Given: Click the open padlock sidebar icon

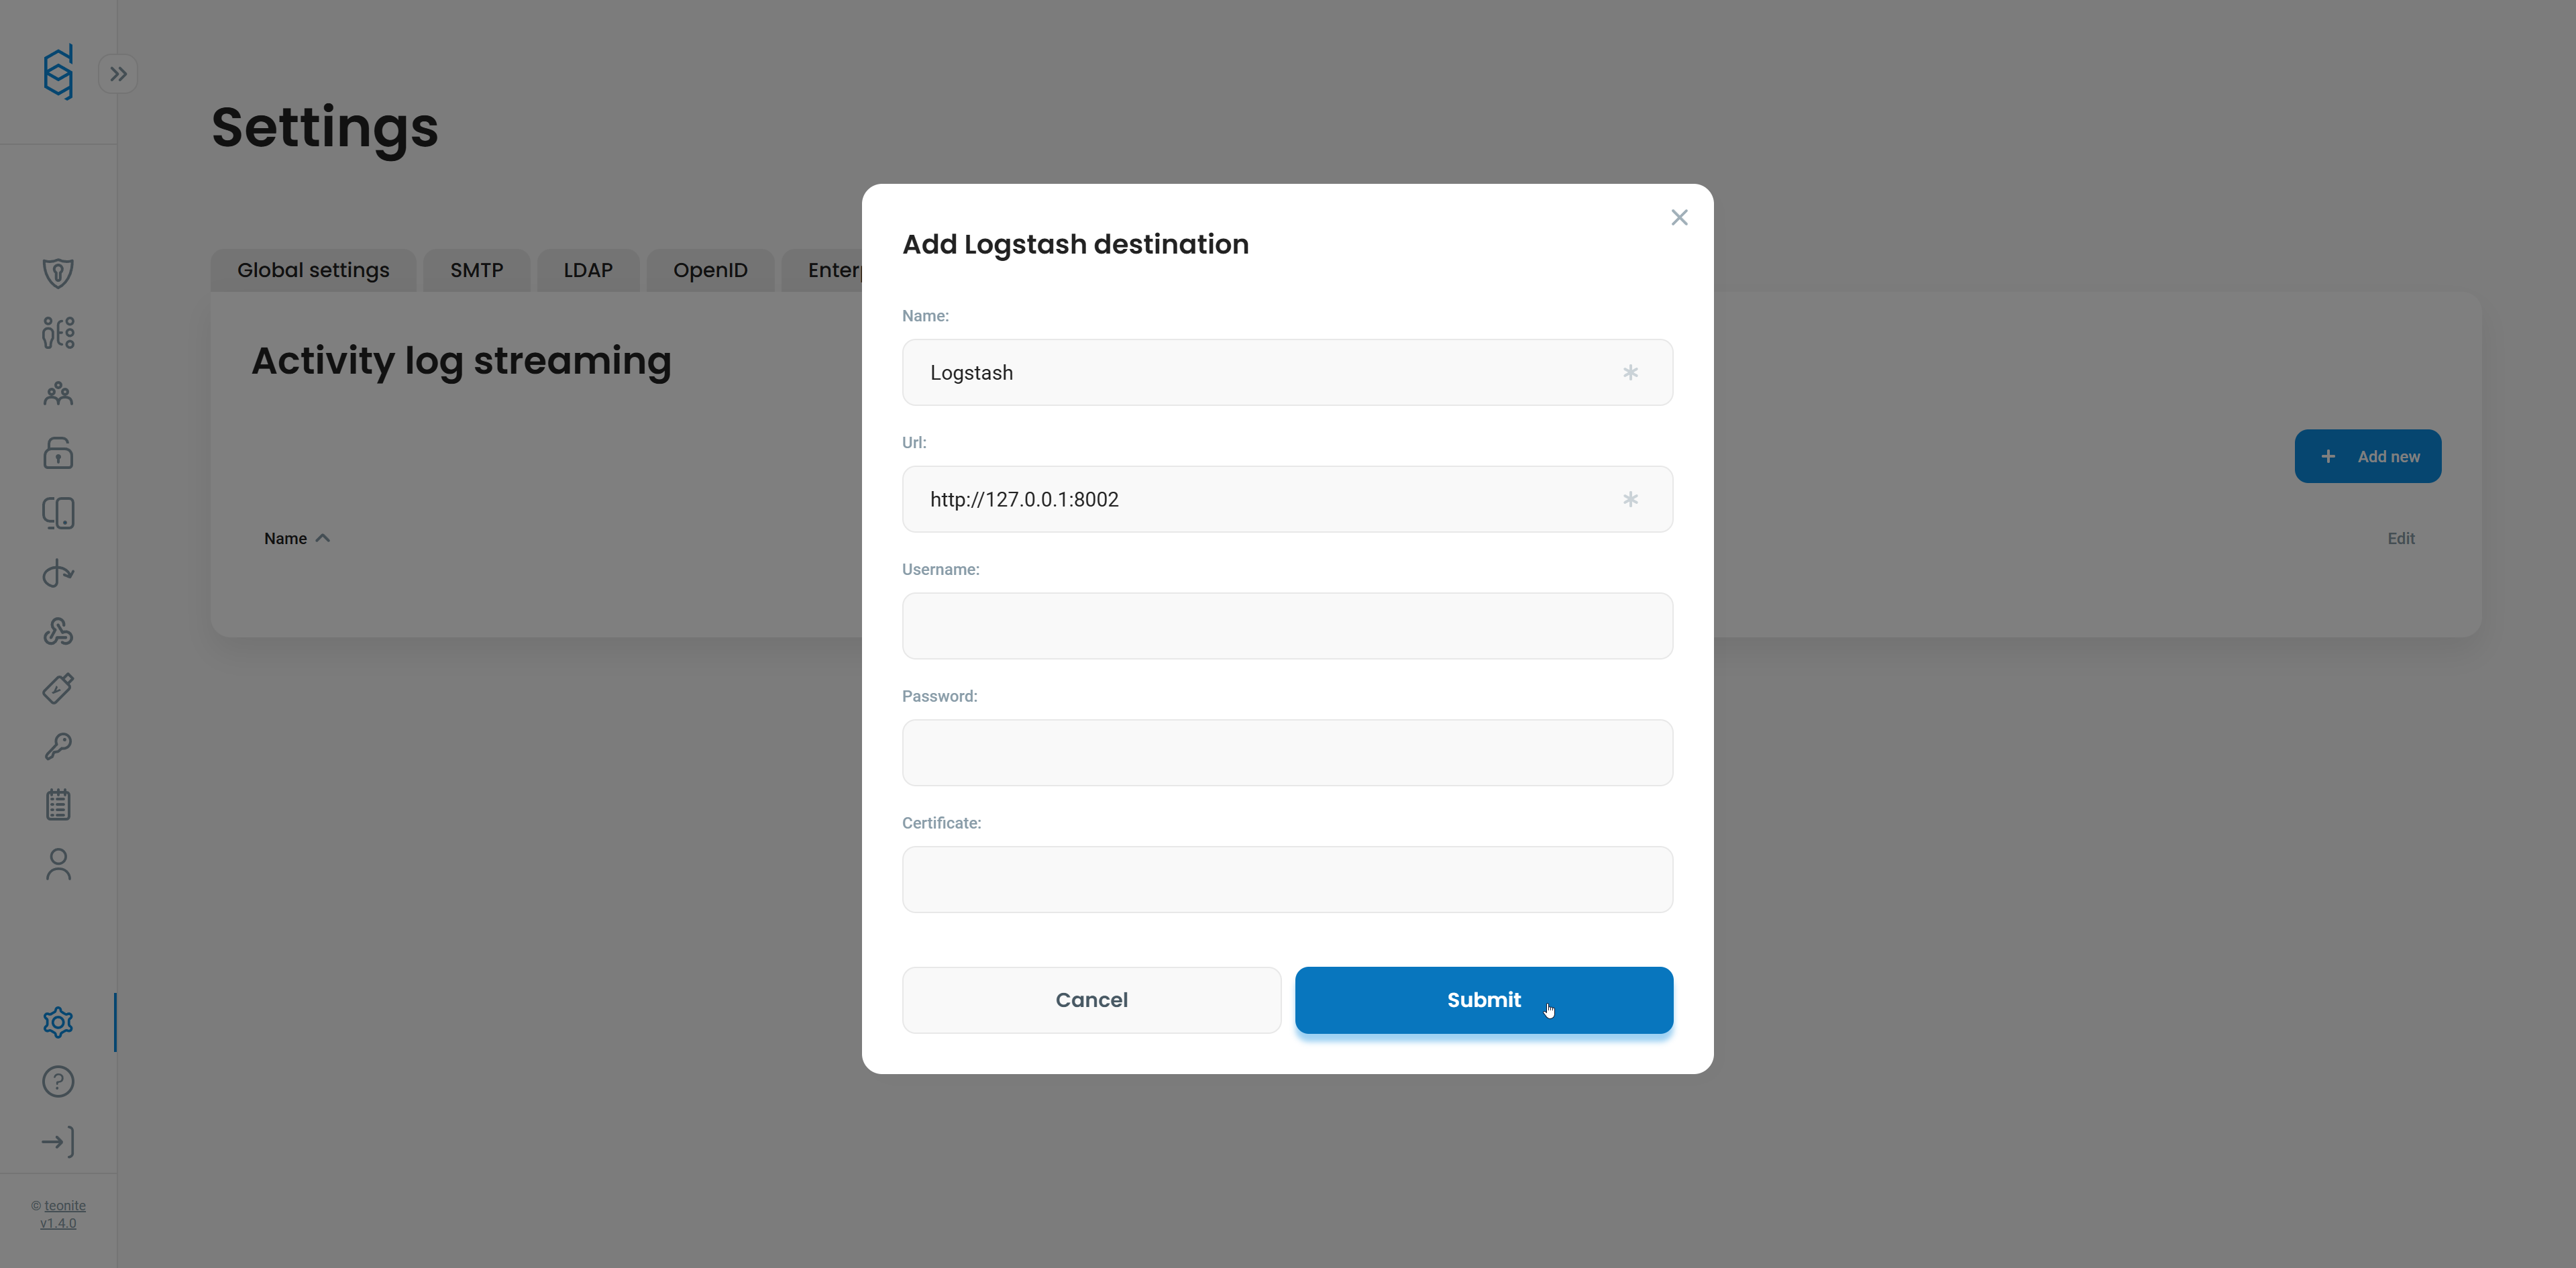Looking at the screenshot, I should (58, 453).
